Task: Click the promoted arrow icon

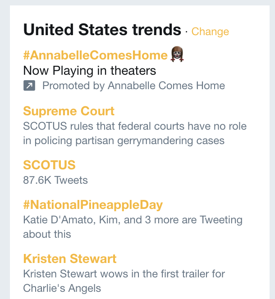Action: (29, 86)
